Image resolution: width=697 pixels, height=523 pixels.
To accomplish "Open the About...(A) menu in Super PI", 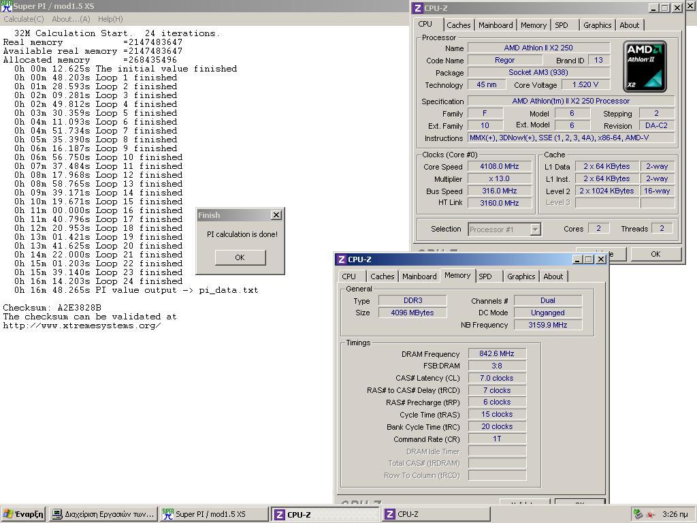I will pos(71,19).
